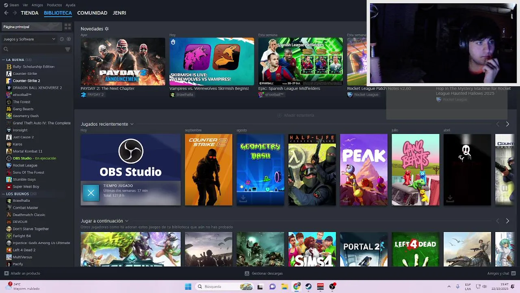The width and height of the screenshot is (520, 293).
Task: Expand the Jugados recientemente dropdown
Action: [x=132, y=124]
